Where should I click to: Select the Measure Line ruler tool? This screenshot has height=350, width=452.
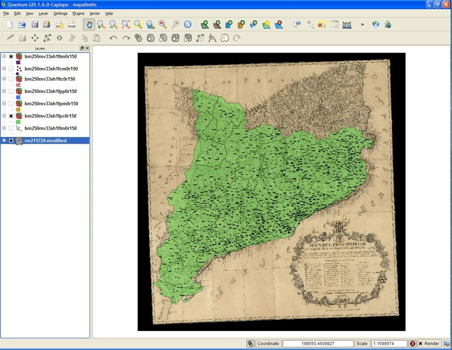[x=347, y=25]
